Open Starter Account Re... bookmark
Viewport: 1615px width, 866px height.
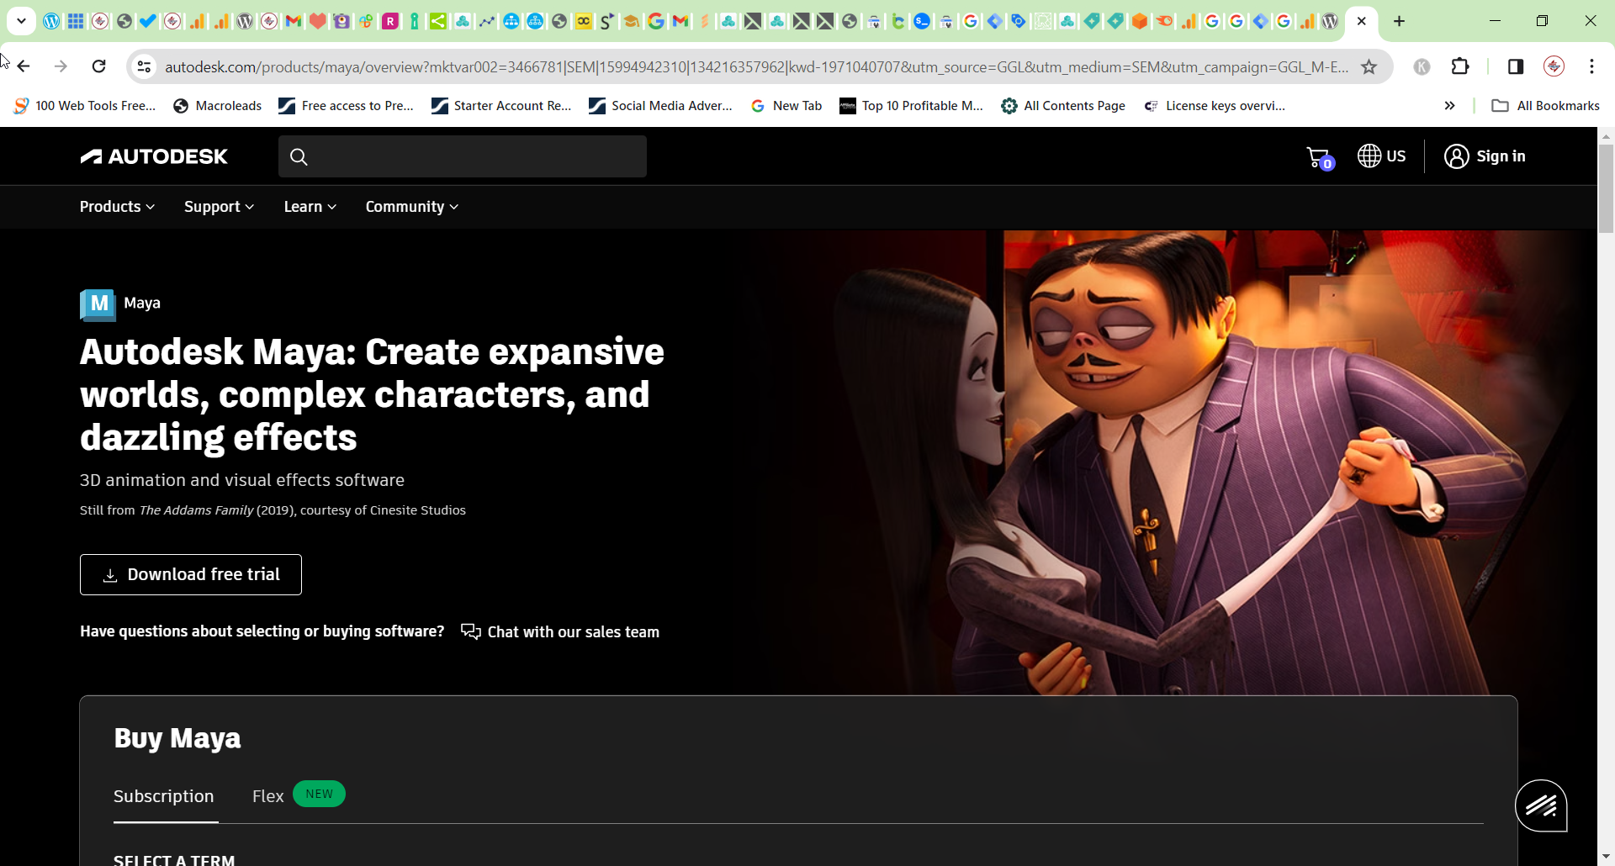point(501,105)
